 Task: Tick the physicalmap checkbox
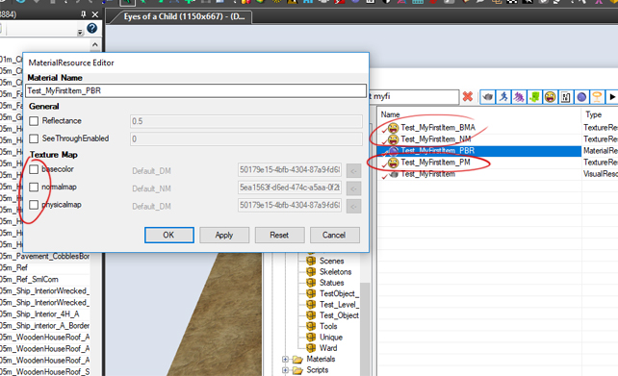[34, 205]
